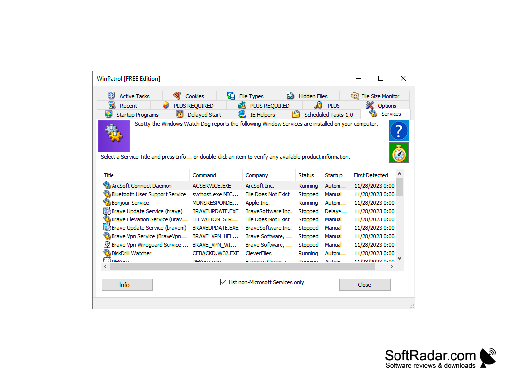508x381 pixels.
Task: Open the Delayed Start tab
Action: (x=199, y=114)
